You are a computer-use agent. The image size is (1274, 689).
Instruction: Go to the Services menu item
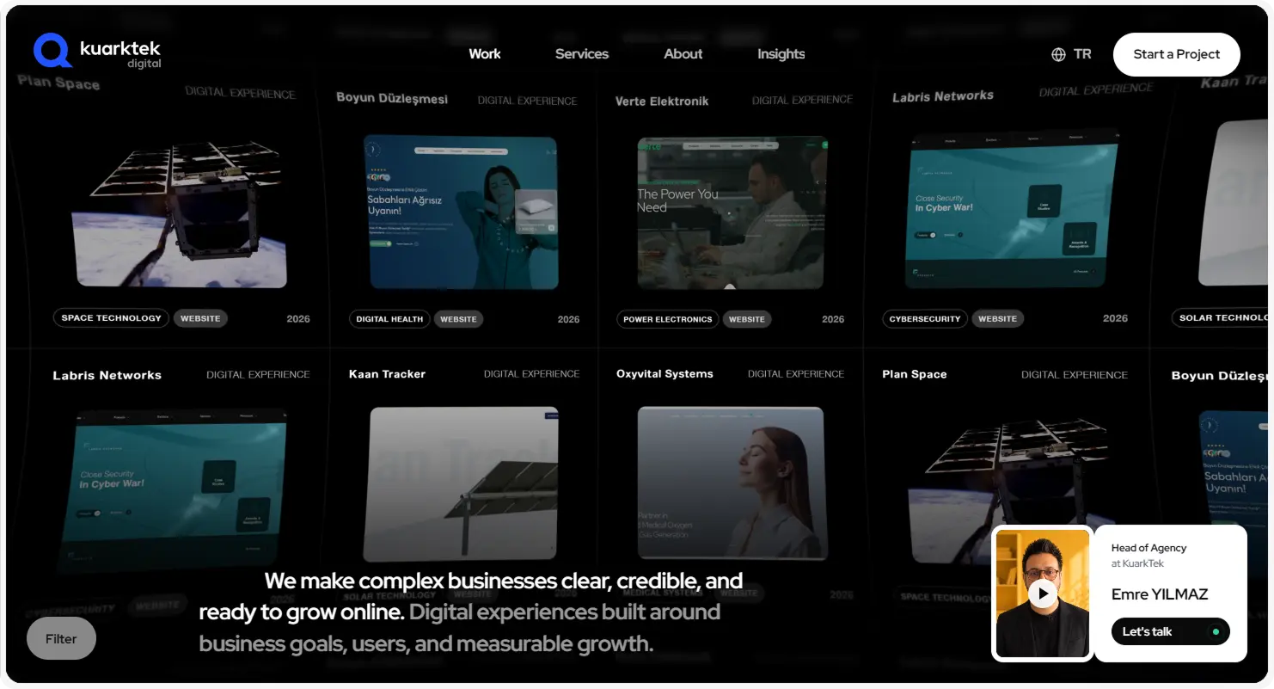582,53
